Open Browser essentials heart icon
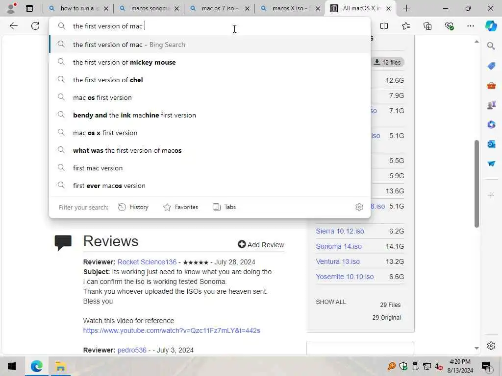The height and width of the screenshot is (376, 502). [x=449, y=26]
